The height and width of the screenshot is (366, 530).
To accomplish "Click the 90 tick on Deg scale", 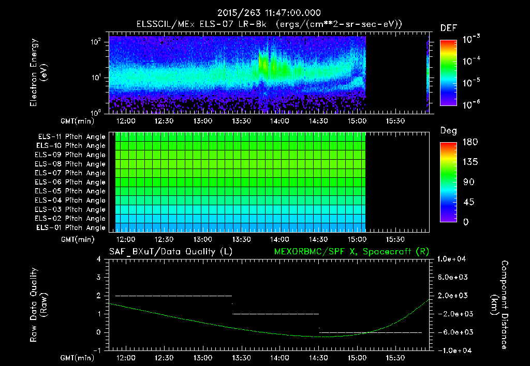I will coord(469,182).
